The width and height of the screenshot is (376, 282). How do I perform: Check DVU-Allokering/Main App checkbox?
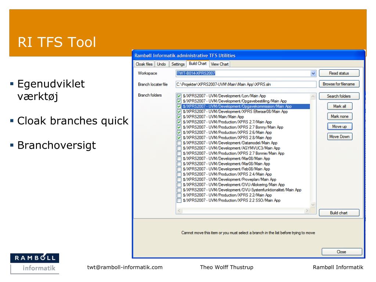pos(179,185)
